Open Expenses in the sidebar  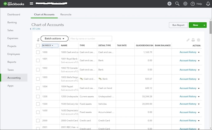tap(13, 38)
